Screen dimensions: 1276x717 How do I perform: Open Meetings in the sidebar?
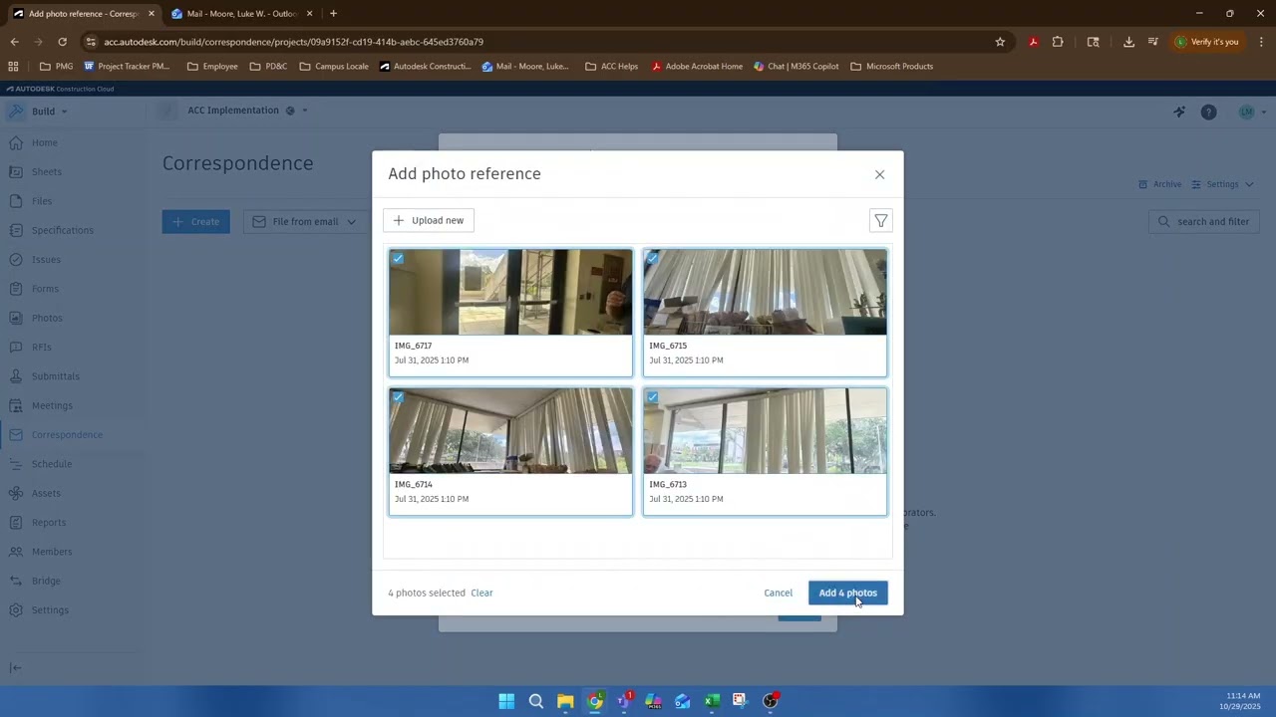click(x=52, y=405)
